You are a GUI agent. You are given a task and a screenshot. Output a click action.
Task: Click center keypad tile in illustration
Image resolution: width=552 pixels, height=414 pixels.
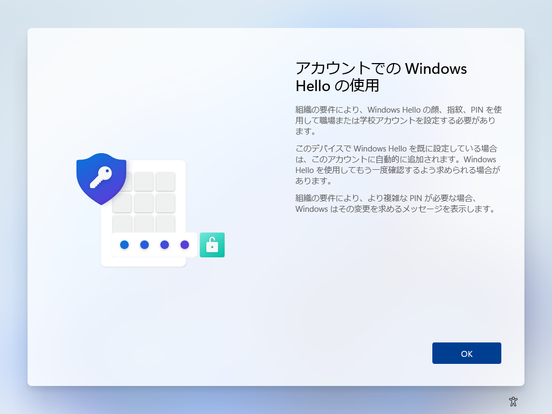click(143, 203)
